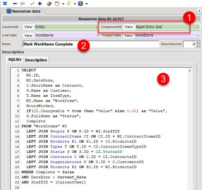Click the grey undo arrow icon
This screenshot has height=190, width=202.
(23, 4)
